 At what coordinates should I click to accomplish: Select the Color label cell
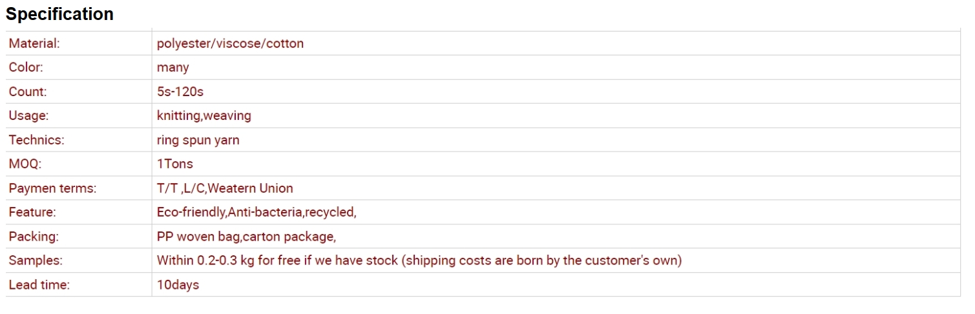coord(79,68)
